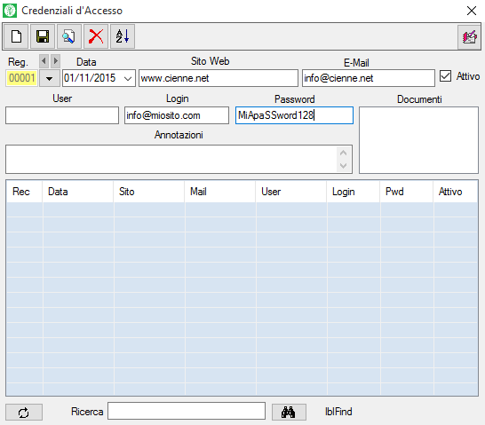This screenshot has width=485, height=425.
Task: Open the document search icon in the toolbar
Action: pyautogui.click(x=69, y=36)
